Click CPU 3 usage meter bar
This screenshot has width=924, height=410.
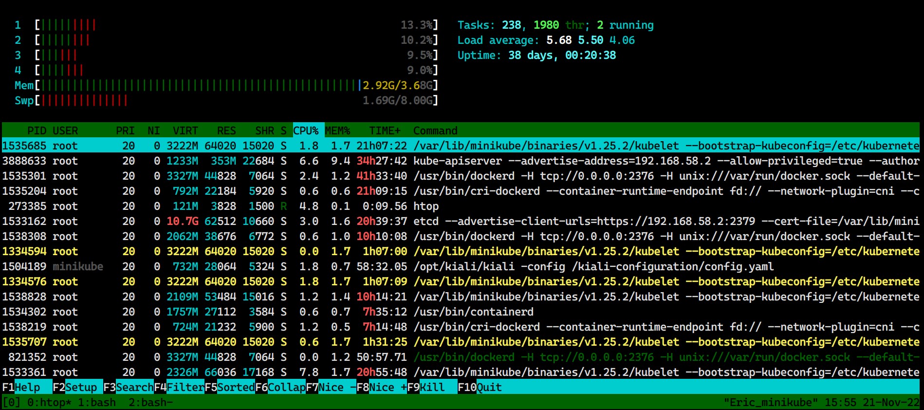tap(236, 55)
